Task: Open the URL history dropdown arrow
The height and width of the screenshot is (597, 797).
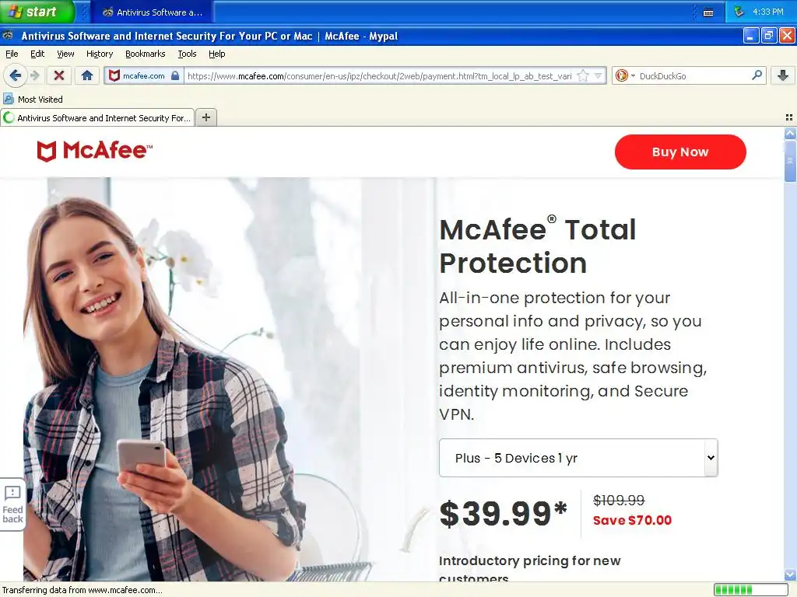Action: tap(599, 75)
